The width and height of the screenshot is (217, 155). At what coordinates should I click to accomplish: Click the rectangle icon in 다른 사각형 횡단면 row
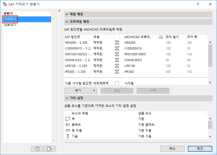[117, 83]
